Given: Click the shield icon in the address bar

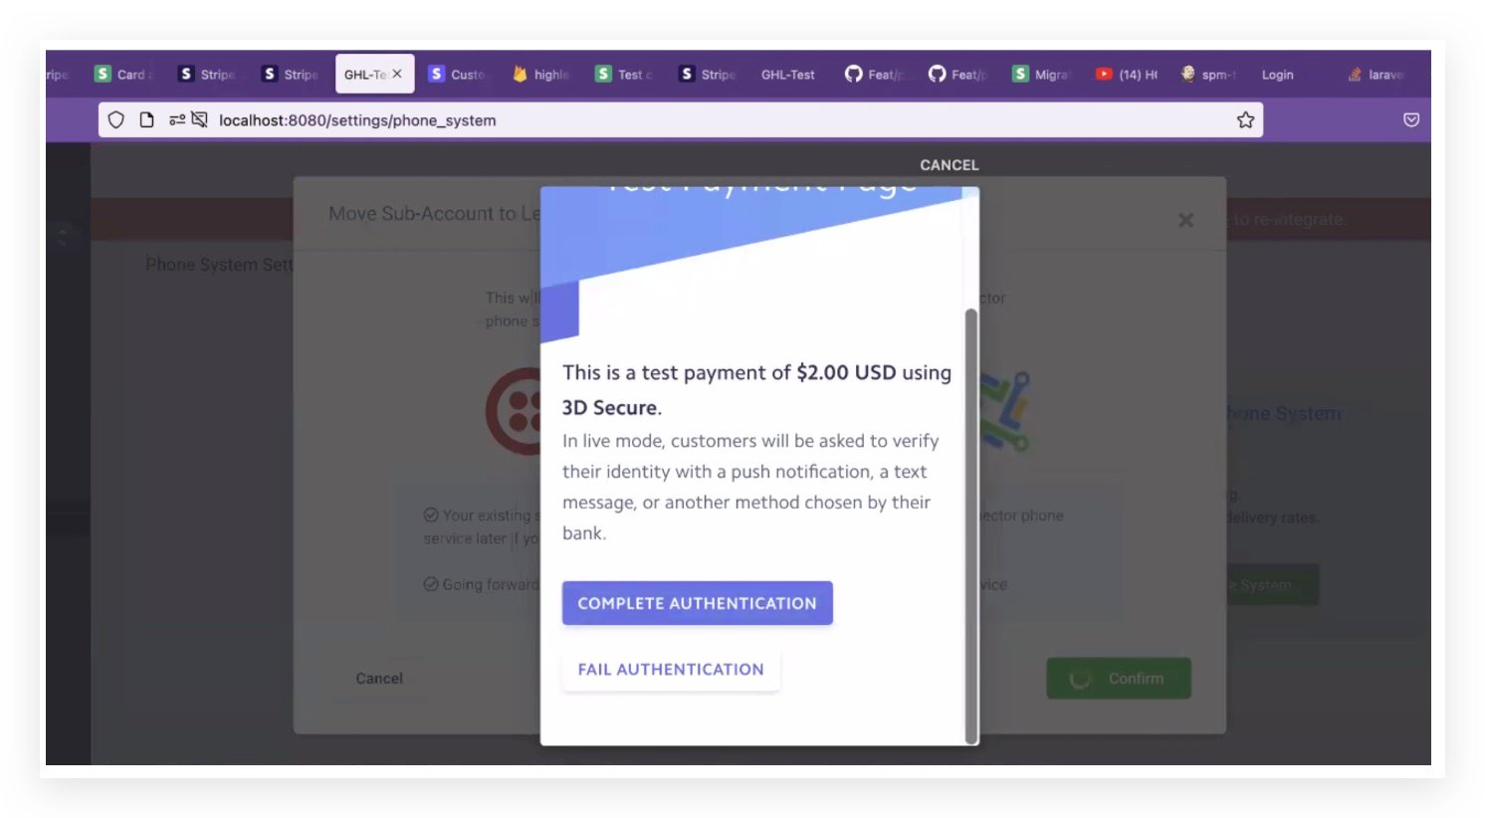Looking at the screenshot, I should [x=116, y=120].
